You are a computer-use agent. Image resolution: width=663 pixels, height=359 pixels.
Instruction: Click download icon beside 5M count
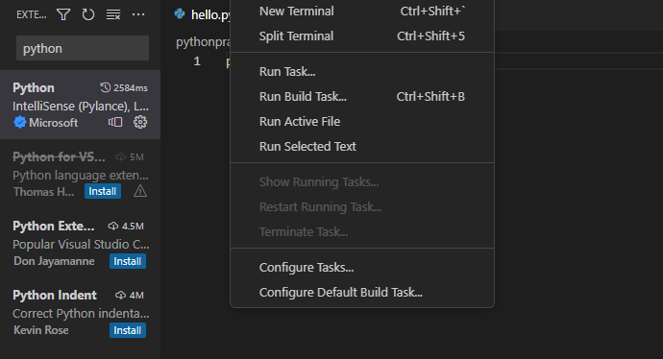pyautogui.click(x=120, y=157)
